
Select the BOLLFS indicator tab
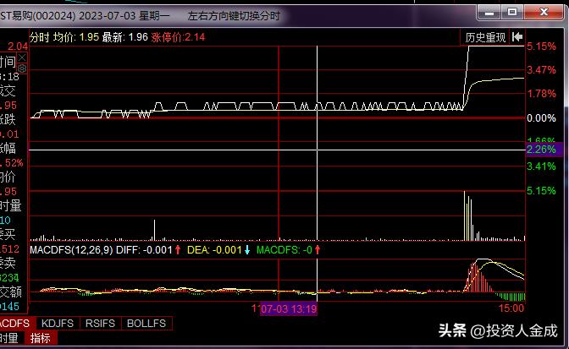pos(146,323)
